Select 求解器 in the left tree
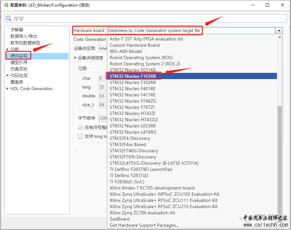 pos(17,30)
